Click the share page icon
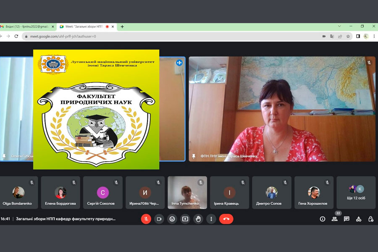378x252 pixels. tap(340, 37)
